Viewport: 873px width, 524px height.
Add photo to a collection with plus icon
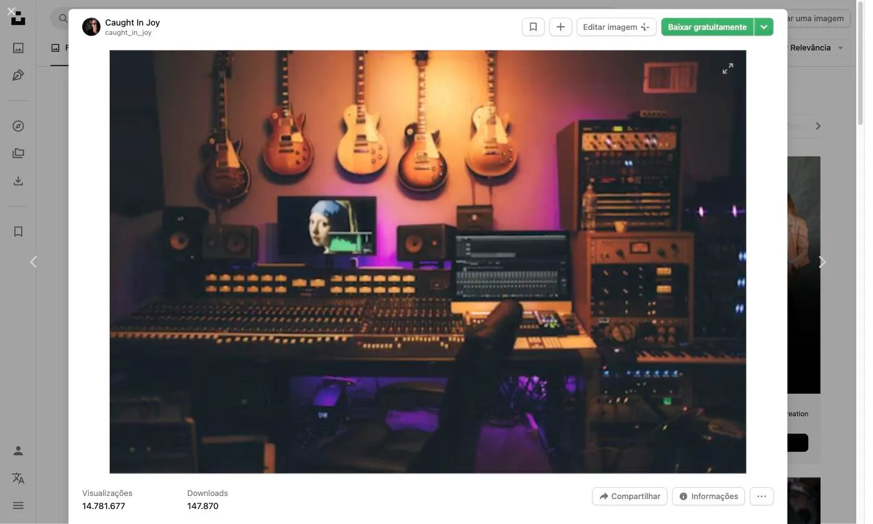click(561, 27)
